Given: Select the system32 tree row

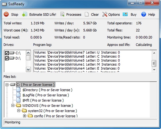Looking at the screenshot, I should (53, 111).
